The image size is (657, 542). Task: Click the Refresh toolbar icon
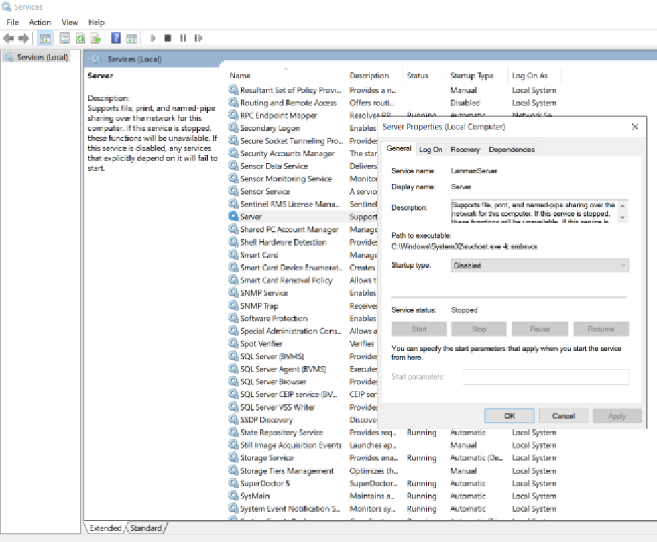pyautogui.click(x=80, y=38)
